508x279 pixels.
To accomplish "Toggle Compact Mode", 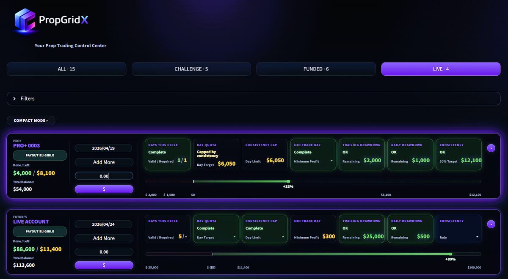I will coord(31,120).
